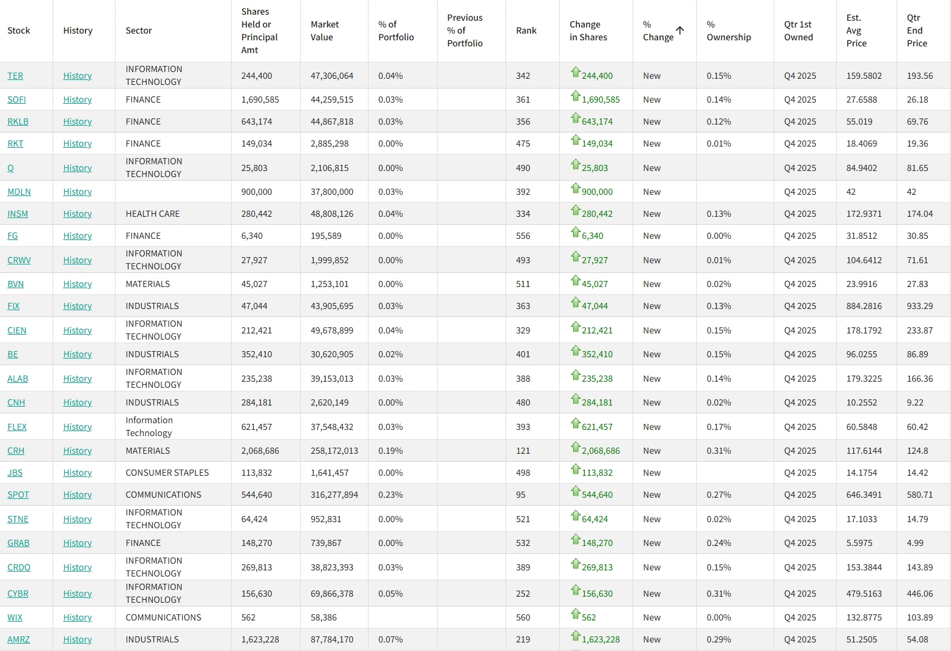The width and height of the screenshot is (951, 651).
Task: Sort by % Ownership column header
Action: pos(729,31)
